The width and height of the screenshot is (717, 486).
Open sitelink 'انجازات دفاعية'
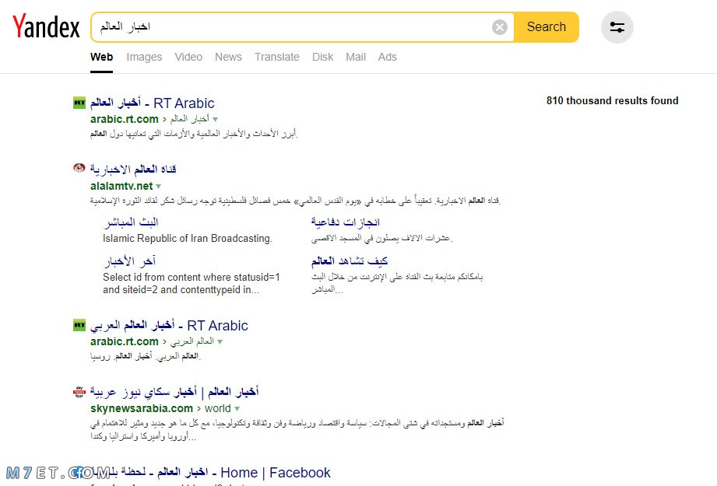[x=346, y=222]
